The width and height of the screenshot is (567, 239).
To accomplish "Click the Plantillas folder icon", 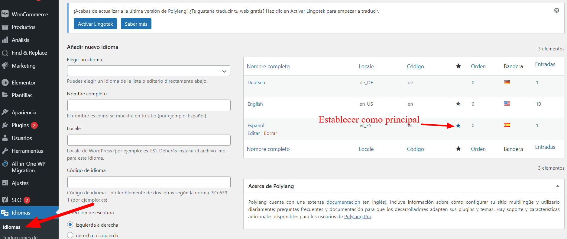I will (x=5, y=95).
